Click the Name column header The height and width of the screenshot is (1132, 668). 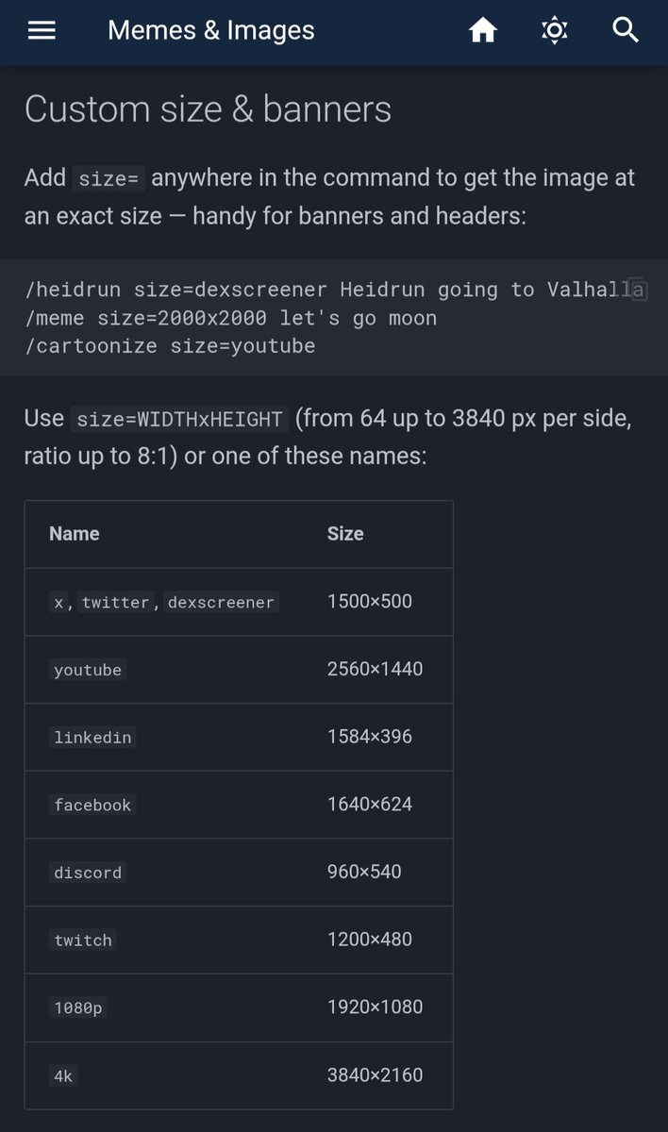pyautogui.click(x=75, y=534)
